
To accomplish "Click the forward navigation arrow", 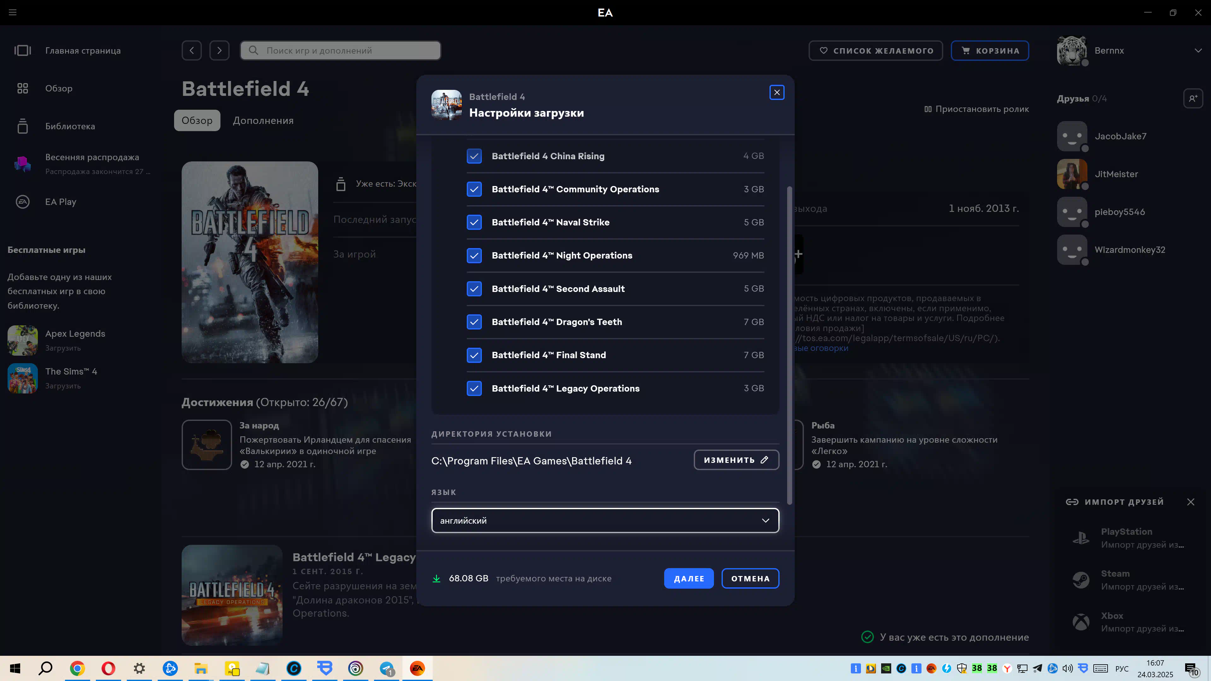I will [x=219, y=50].
